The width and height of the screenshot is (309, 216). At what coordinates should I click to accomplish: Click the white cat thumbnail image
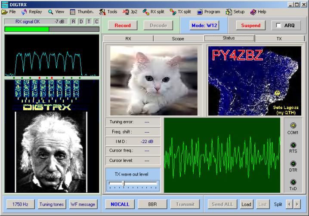click(154, 80)
